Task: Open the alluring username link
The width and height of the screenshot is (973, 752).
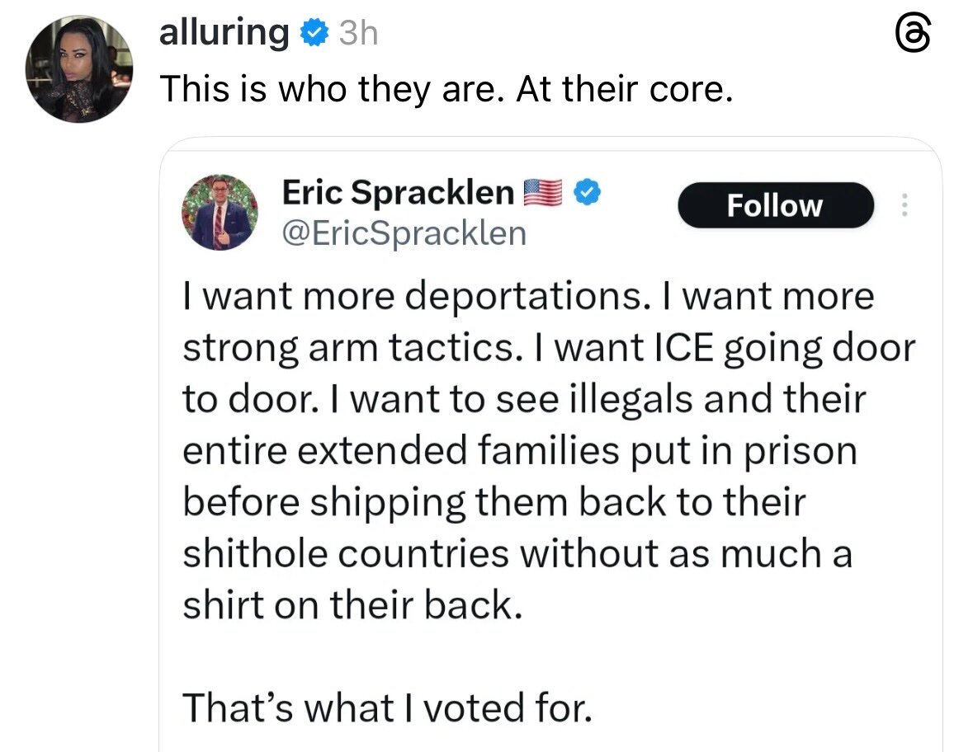Action: 222,33
